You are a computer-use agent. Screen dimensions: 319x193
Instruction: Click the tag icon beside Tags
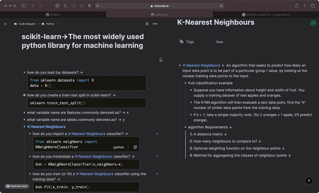coord(181,42)
